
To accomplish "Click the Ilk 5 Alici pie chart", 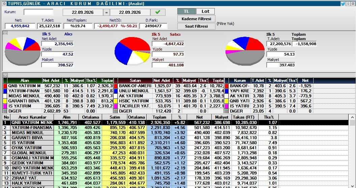I will point(23,51).
